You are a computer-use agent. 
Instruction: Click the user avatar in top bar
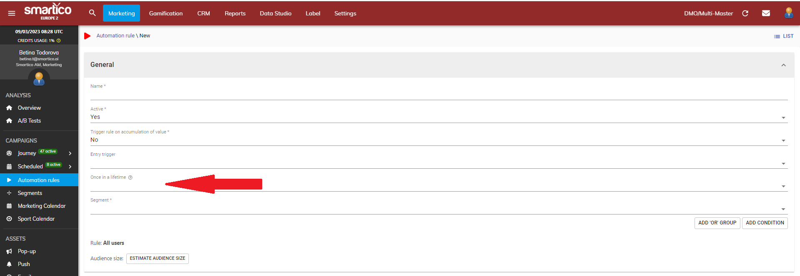(x=788, y=13)
